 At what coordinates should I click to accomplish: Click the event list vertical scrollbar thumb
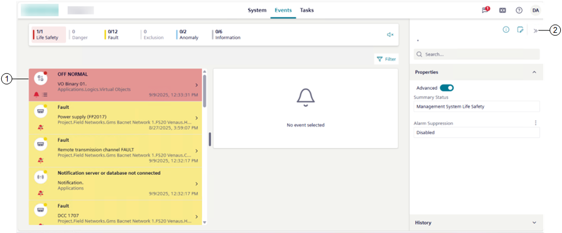(204, 90)
